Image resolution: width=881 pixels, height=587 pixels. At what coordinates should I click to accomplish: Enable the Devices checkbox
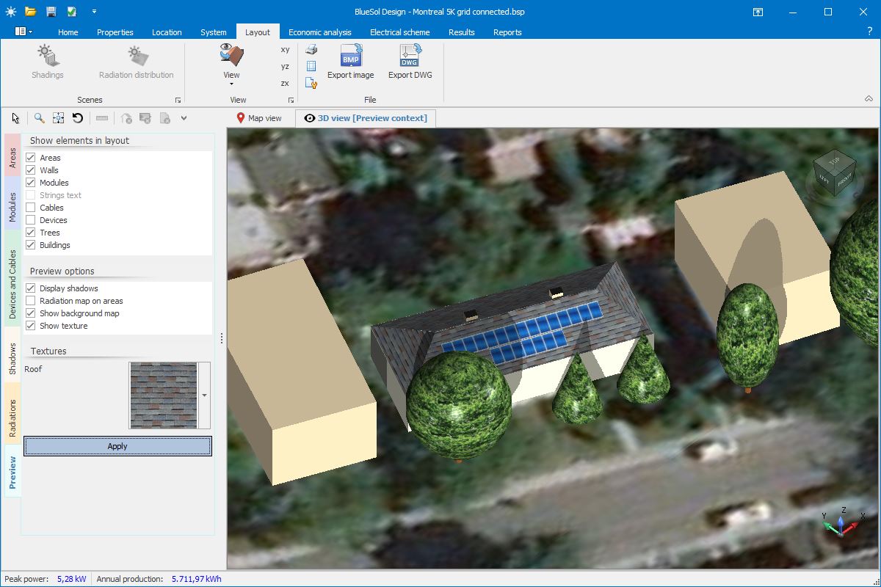(x=31, y=220)
